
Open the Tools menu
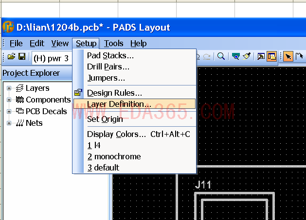coord(113,43)
